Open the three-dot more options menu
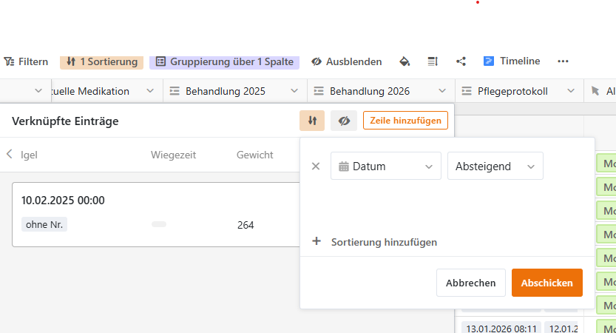The image size is (616, 333). click(563, 61)
